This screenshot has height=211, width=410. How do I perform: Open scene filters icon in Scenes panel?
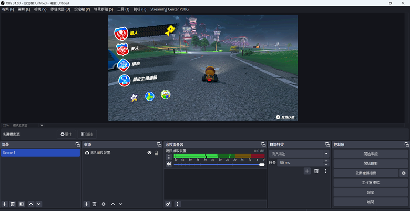[22, 204]
